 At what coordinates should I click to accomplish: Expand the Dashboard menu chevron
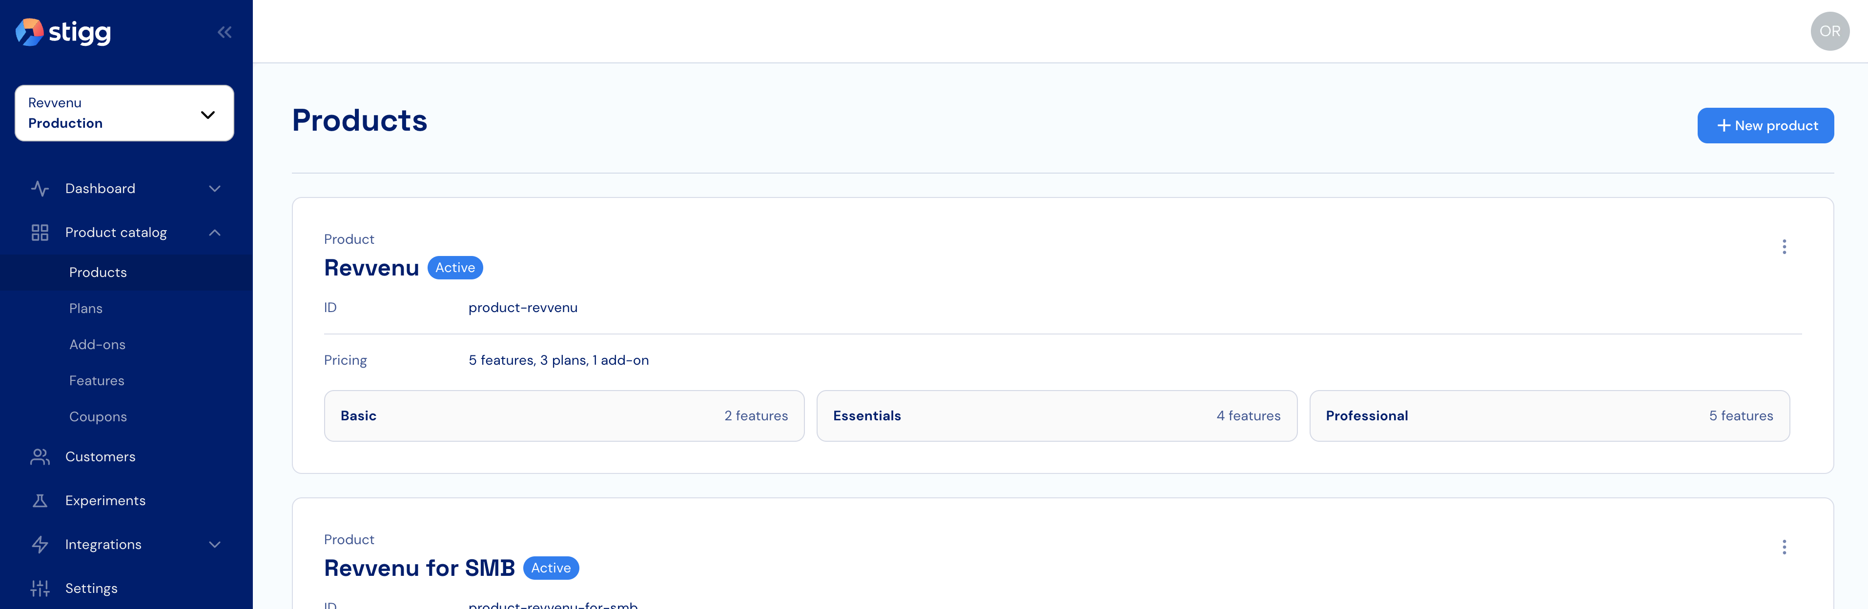pos(215,189)
